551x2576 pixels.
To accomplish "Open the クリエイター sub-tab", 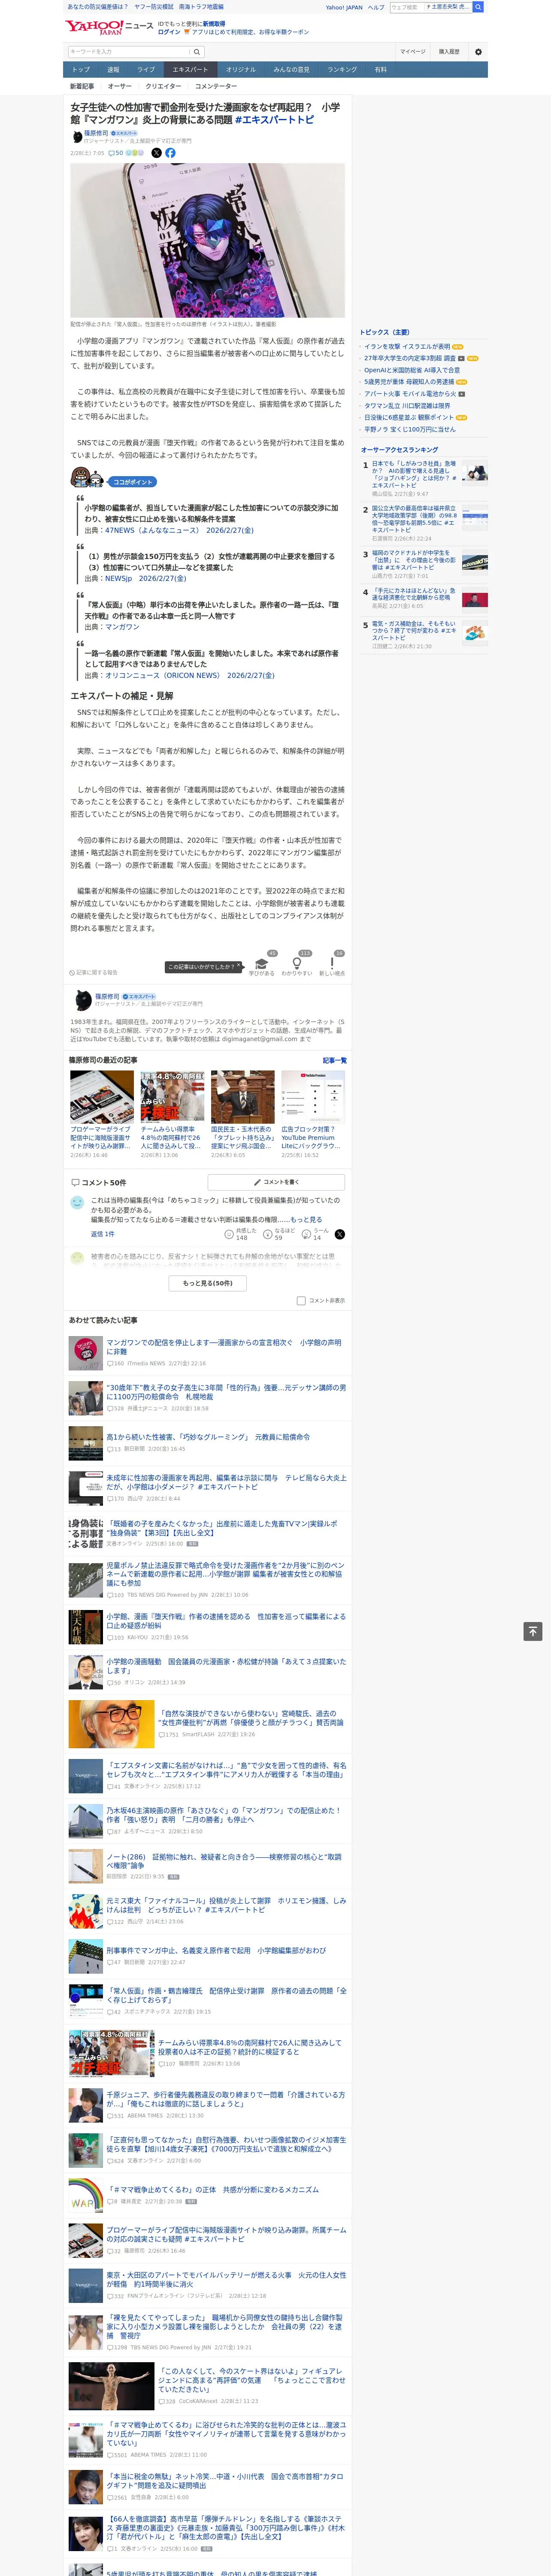I will (x=164, y=86).
